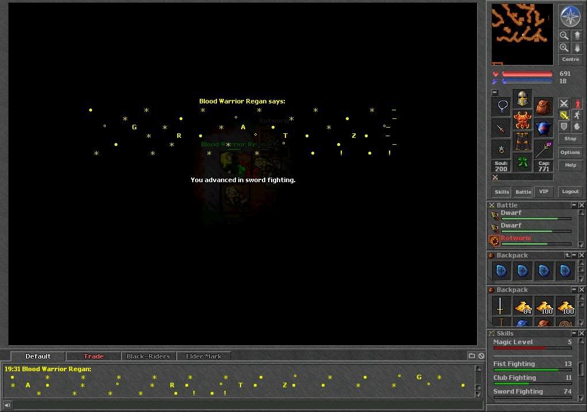This screenshot has height=412, width=587.
Task: Minimize the Skills panel
Action: pos(574,333)
